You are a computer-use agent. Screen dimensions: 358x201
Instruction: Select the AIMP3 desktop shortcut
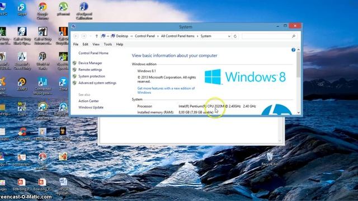point(22,84)
